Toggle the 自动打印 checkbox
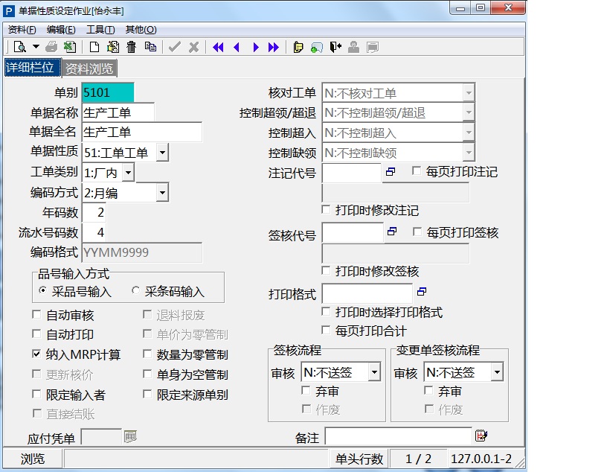Image resolution: width=607 pixels, height=472 pixels. click(36, 334)
